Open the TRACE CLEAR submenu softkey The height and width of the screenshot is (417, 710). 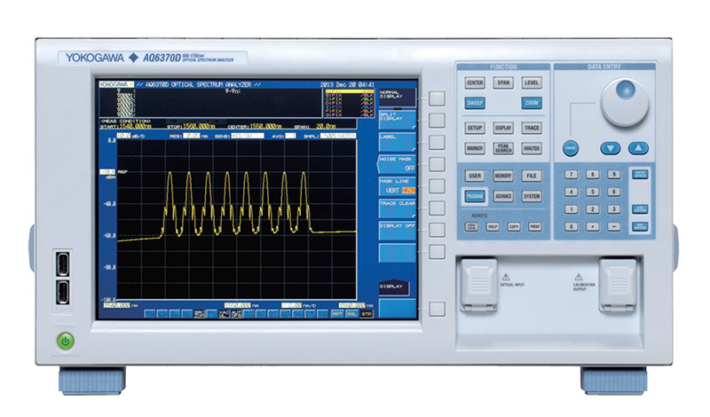click(398, 206)
